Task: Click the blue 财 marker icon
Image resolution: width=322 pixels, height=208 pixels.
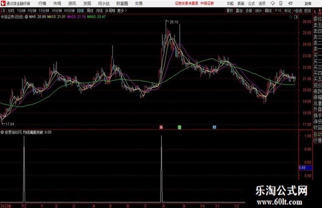Action: (214, 127)
